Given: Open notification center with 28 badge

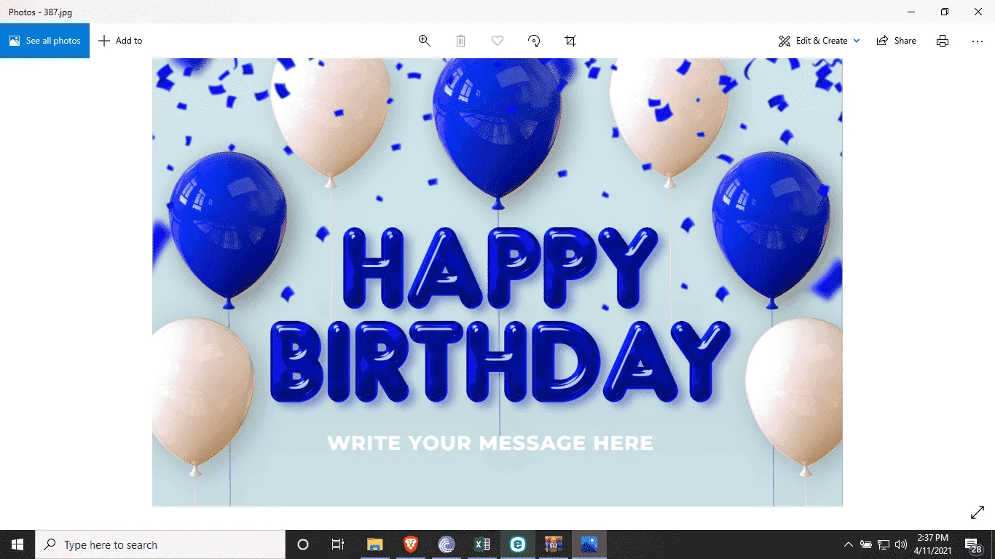Looking at the screenshot, I should point(972,544).
